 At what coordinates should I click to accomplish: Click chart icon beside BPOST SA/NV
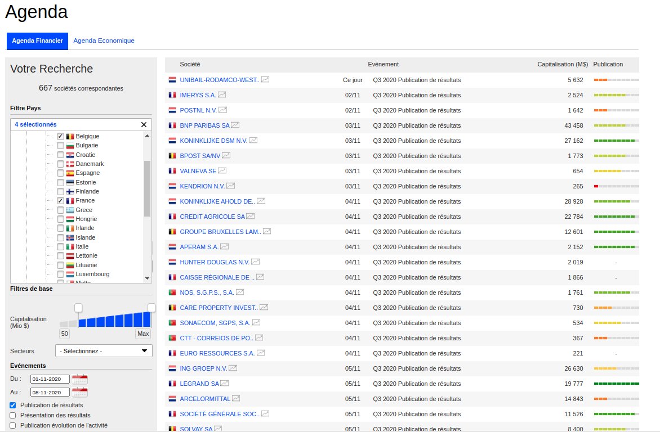[x=226, y=155]
